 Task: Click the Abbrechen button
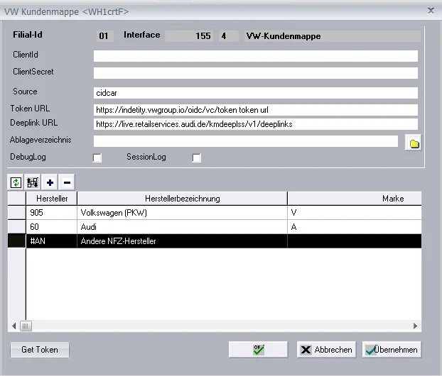point(326,350)
